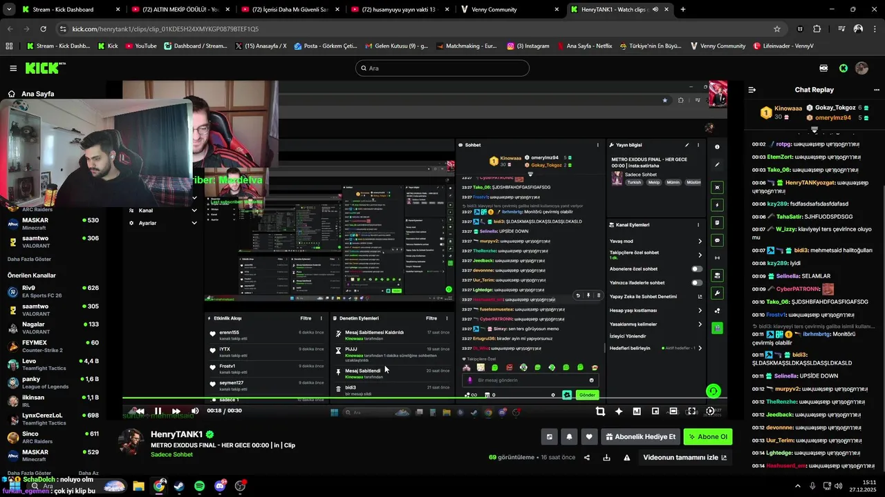This screenshot has width=885, height=497.
Task: Click the green Abone Ol button
Action: tap(707, 436)
